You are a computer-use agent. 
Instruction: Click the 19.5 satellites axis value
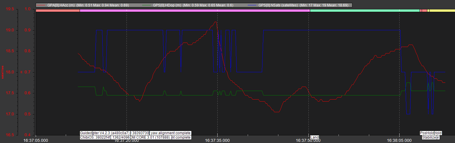tap(10, 9)
